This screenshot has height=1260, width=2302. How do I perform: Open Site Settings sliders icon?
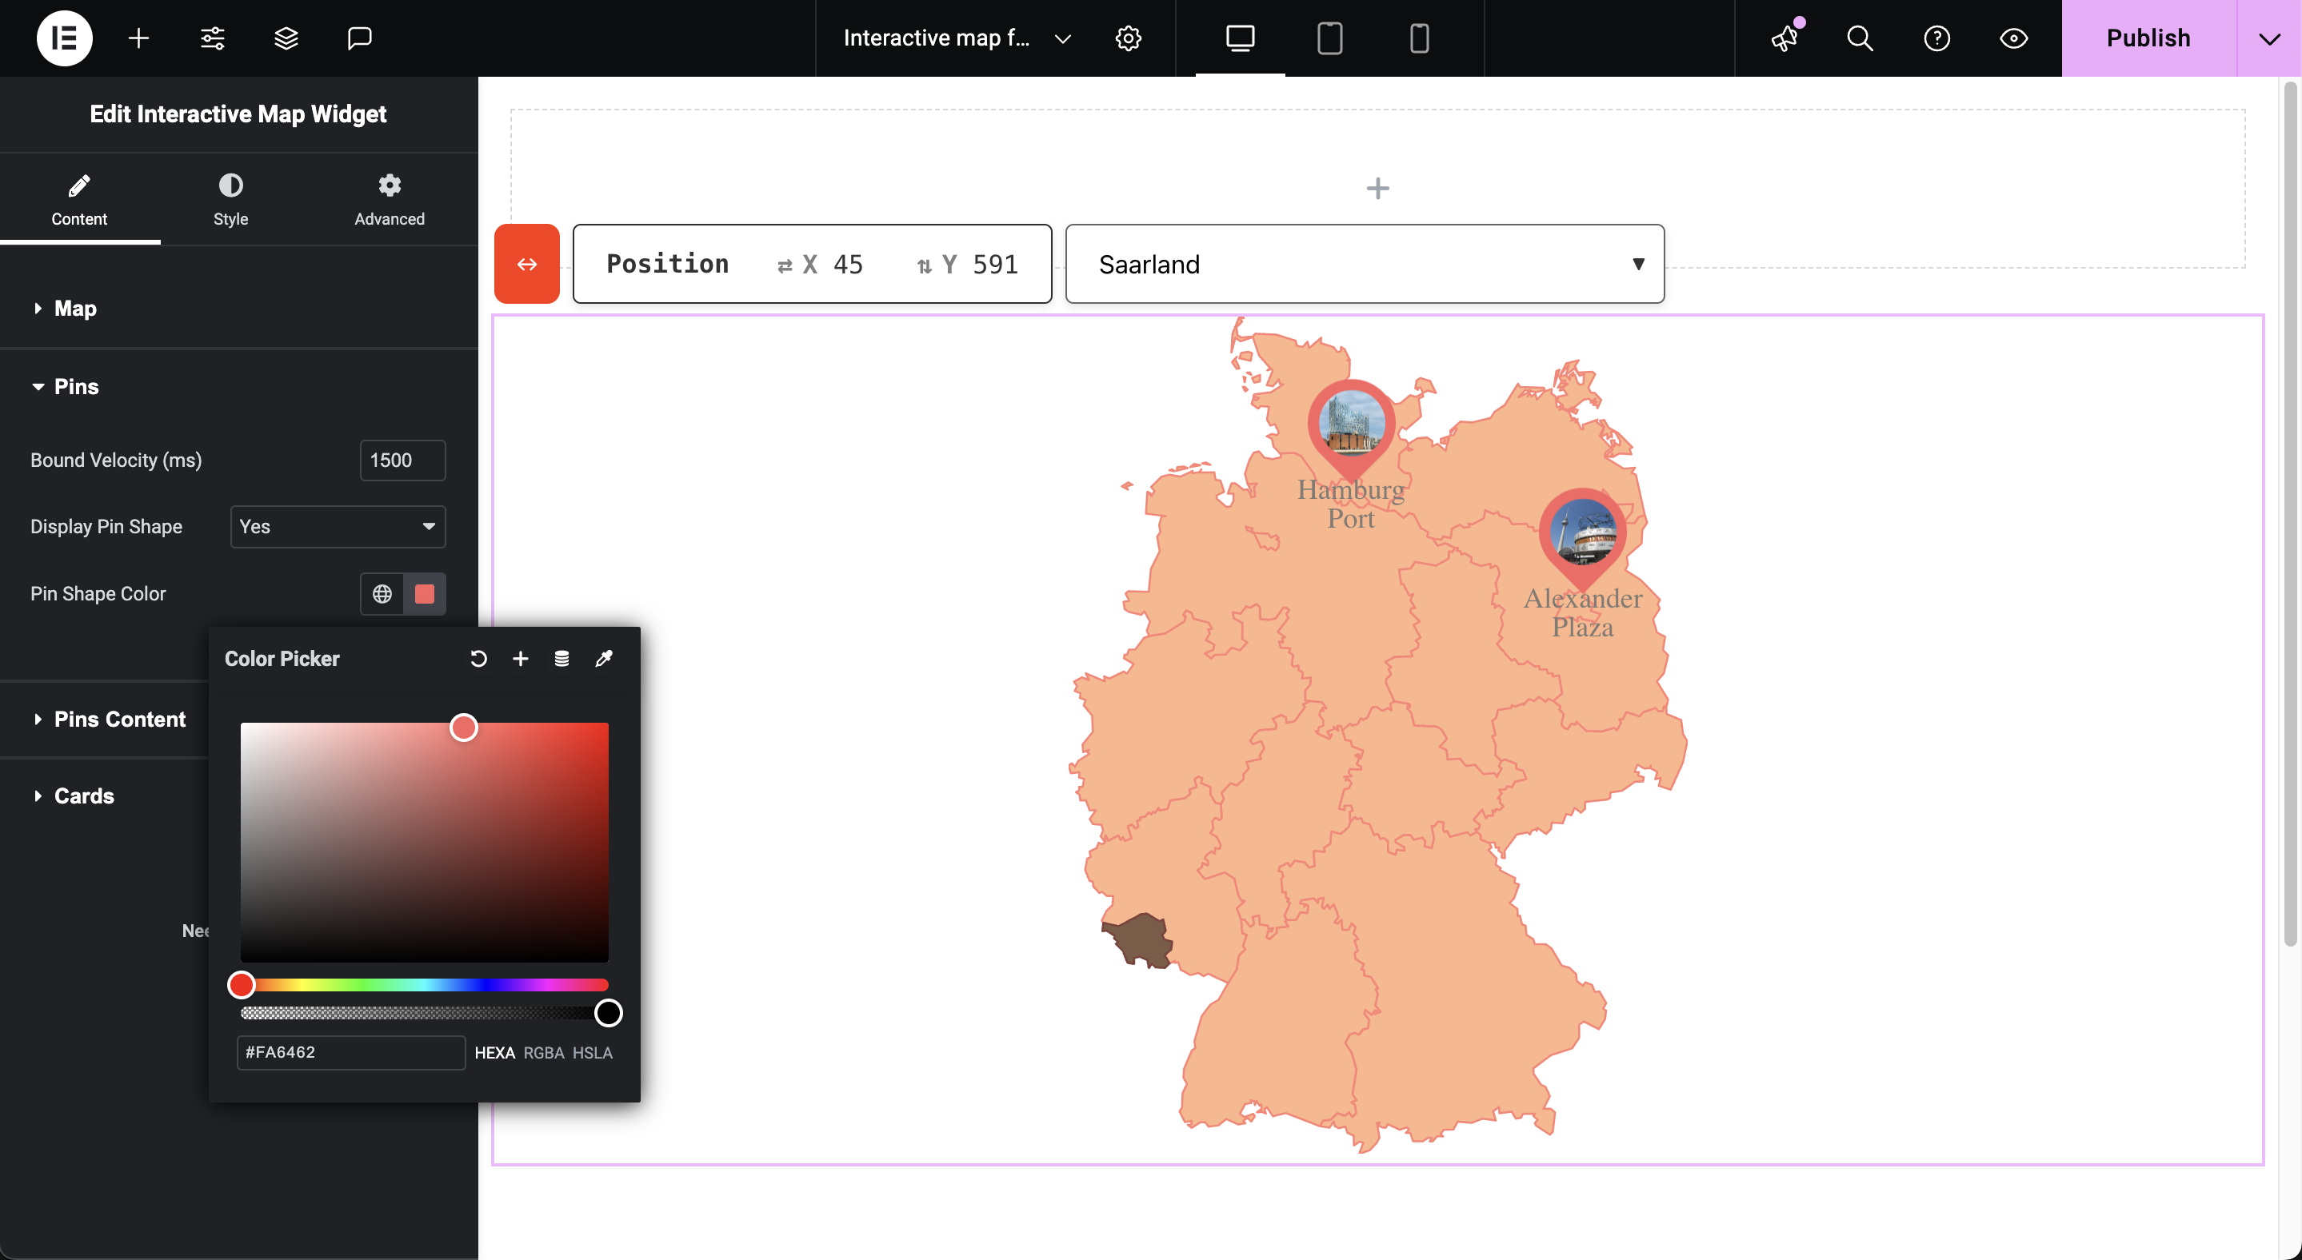coord(213,38)
